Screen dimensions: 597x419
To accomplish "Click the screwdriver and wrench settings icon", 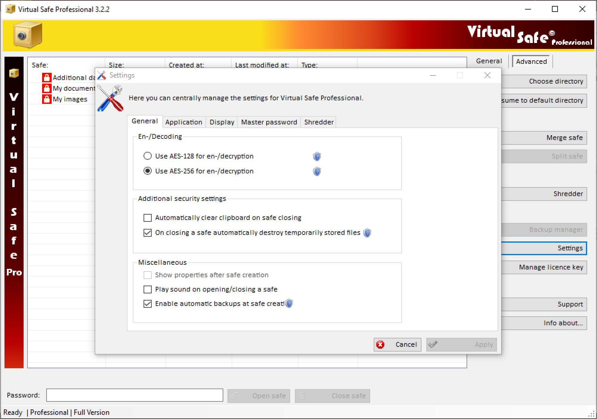I will 110,98.
